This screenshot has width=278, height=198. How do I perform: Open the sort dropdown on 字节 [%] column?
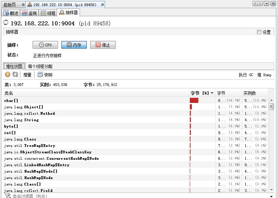(x=212, y=93)
